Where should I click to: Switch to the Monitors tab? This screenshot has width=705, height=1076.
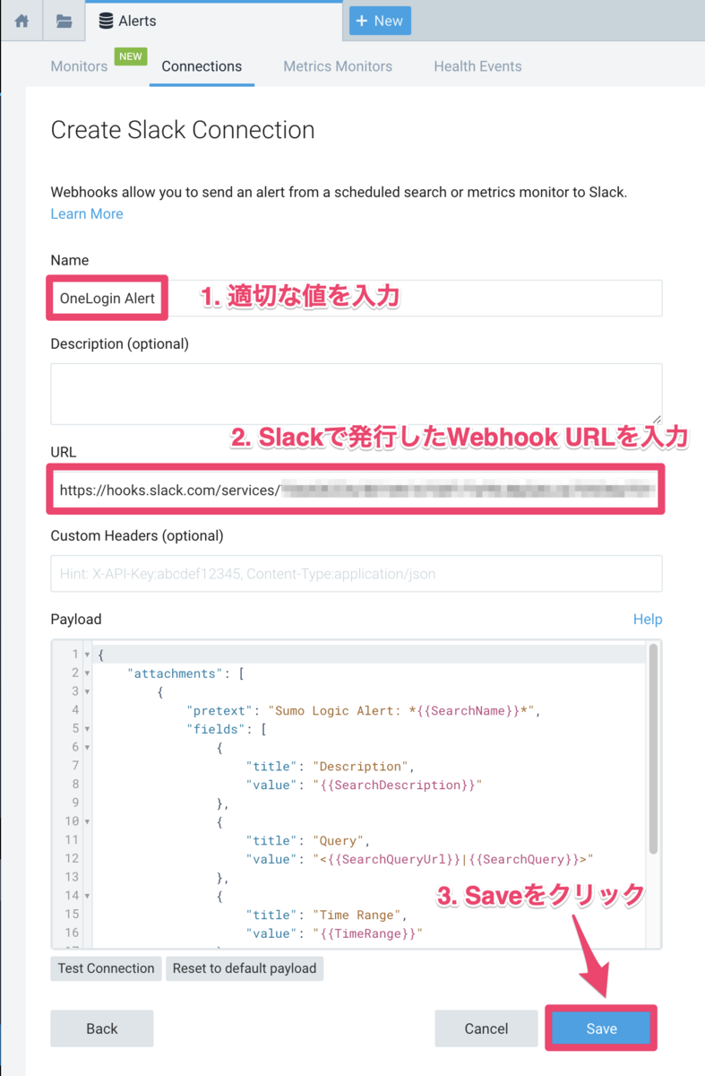click(79, 66)
